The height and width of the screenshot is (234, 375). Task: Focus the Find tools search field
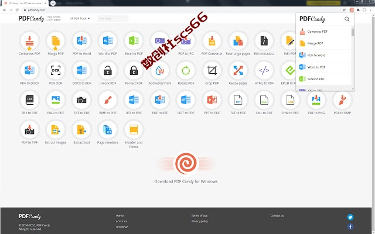(x=112, y=18)
